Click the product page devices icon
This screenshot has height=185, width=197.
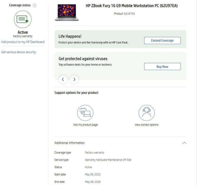tap(85, 113)
